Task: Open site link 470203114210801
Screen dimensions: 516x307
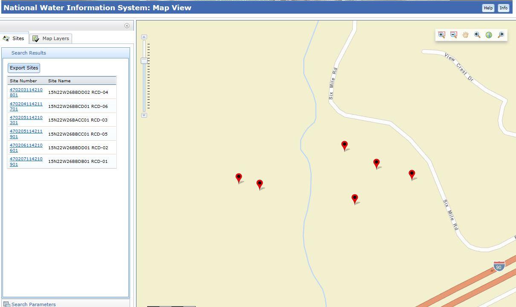Action: 26,93
